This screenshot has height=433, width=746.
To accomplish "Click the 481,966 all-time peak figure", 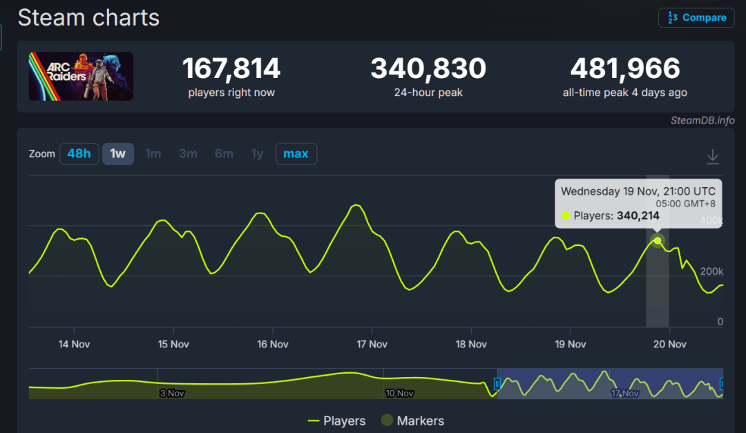I will [x=624, y=69].
